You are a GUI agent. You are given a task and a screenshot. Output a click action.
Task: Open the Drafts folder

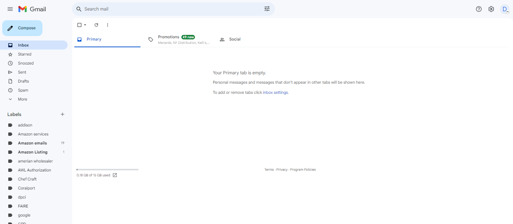tap(34, 81)
